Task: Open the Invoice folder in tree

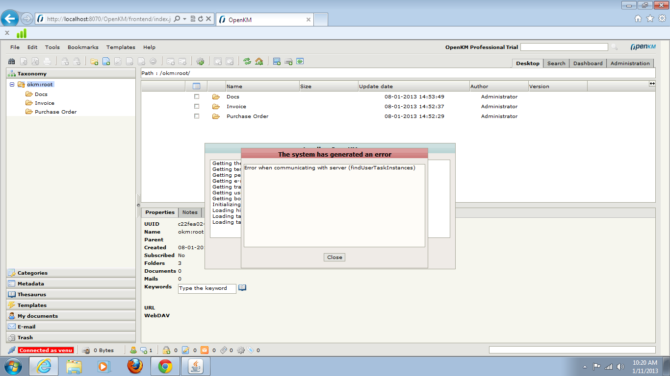Action: [x=44, y=103]
